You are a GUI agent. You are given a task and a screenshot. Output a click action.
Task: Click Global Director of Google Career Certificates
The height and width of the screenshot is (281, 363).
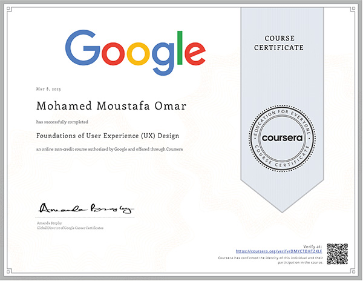[70, 228]
